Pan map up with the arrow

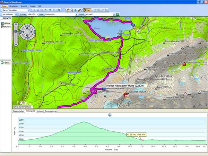coord(27,28)
